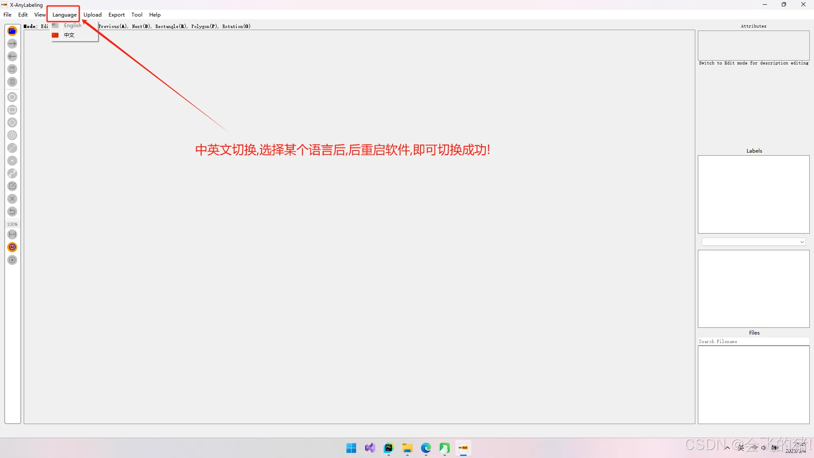The image size is (814, 458).
Task: Select the Create Circle tool icon
Action: click(x=12, y=135)
